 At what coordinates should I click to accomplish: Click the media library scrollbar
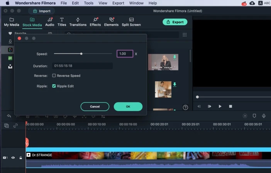coord(190,56)
